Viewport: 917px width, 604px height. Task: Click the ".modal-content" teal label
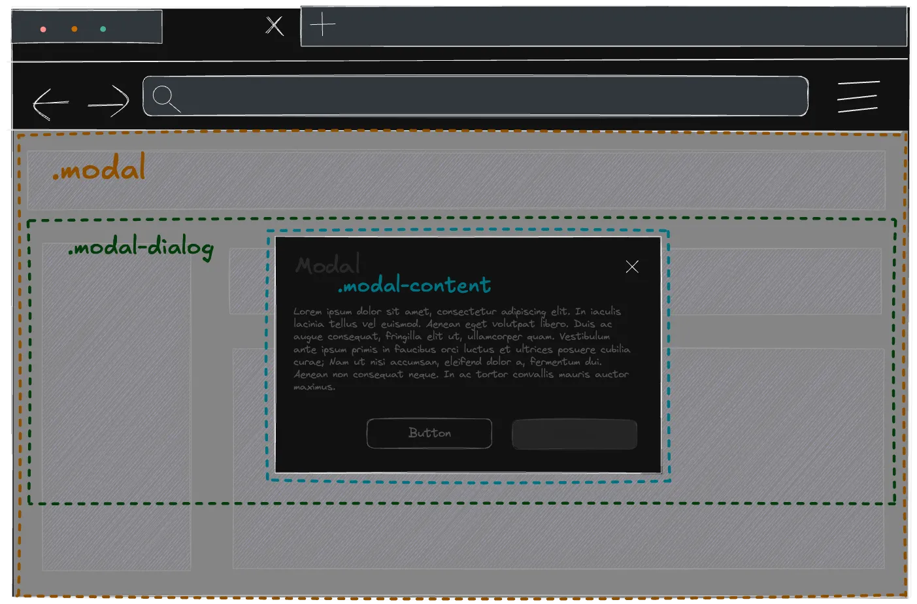click(x=414, y=286)
